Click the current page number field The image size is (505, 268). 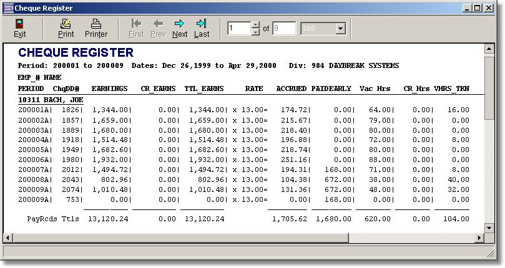(x=238, y=29)
